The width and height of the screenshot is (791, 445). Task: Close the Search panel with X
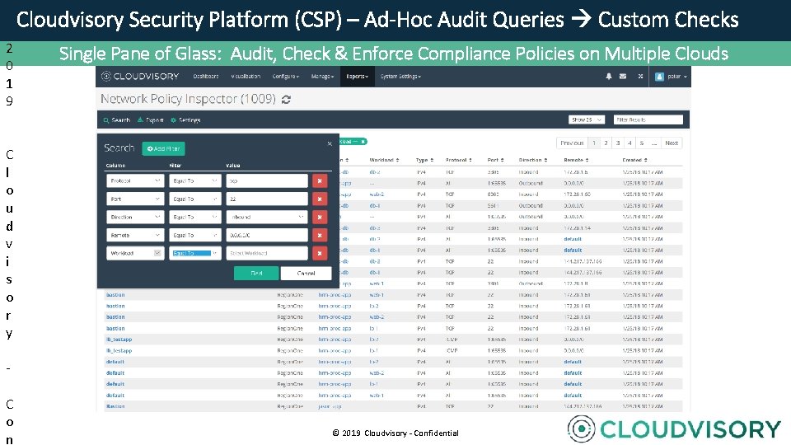coord(330,143)
